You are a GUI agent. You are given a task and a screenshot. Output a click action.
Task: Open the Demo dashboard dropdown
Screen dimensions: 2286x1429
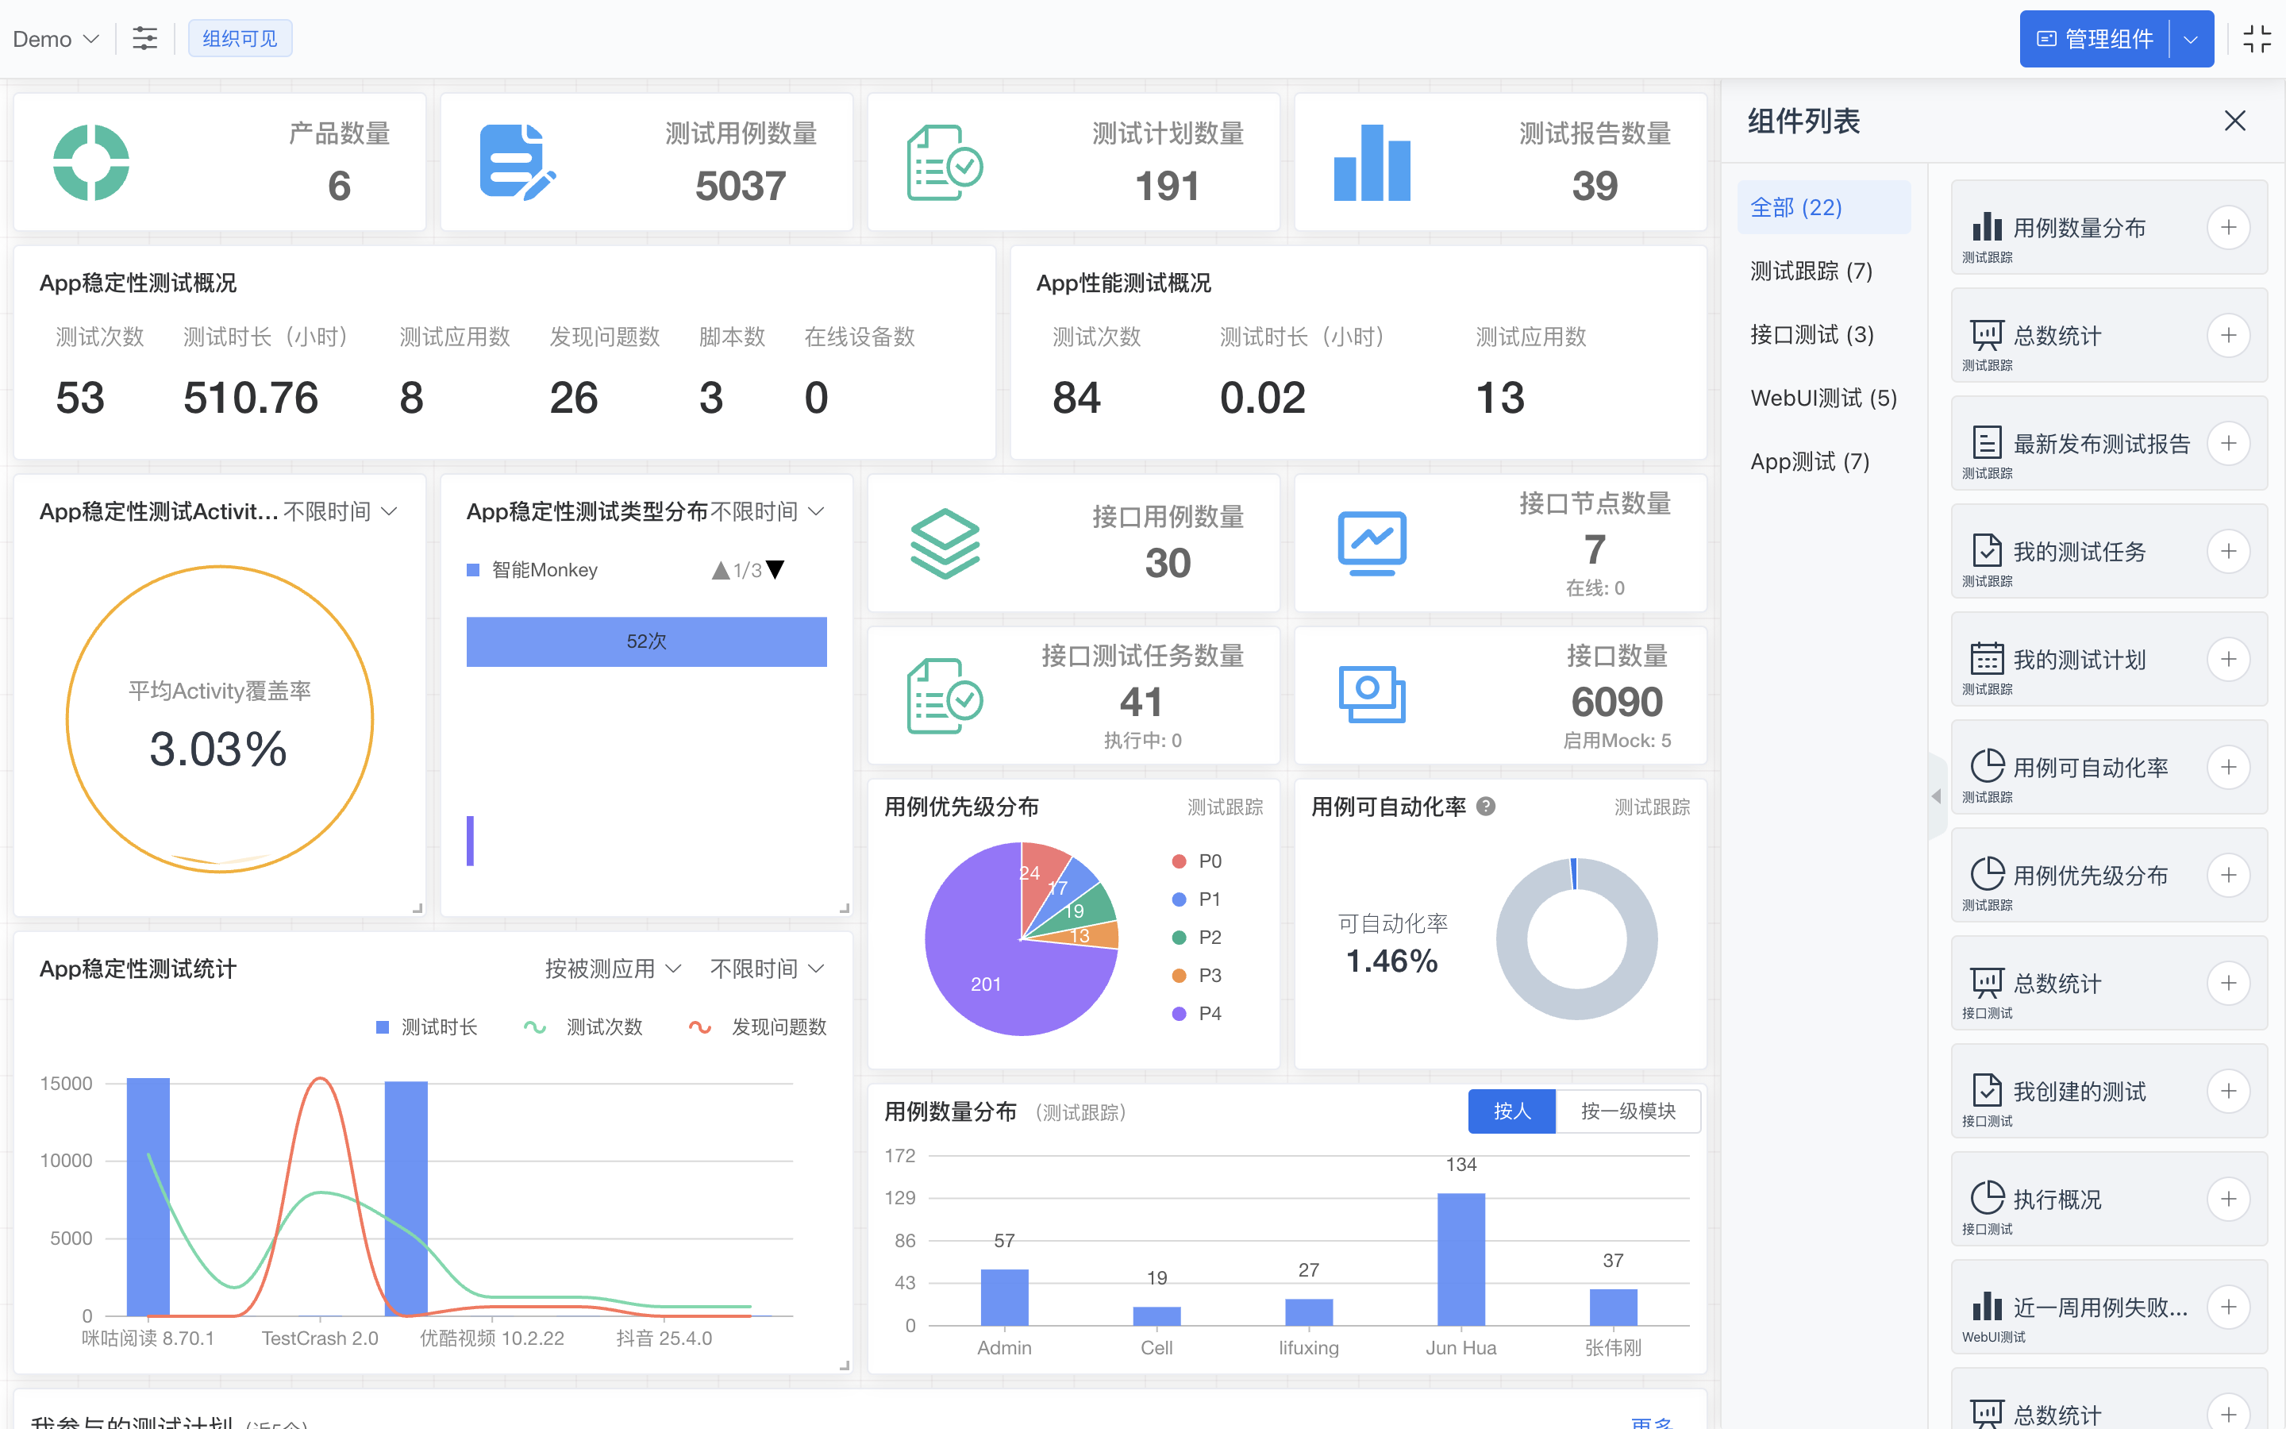point(56,39)
